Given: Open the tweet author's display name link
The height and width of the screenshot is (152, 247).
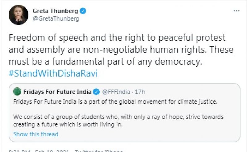Looking at the screenshot, I should point(55,11).
